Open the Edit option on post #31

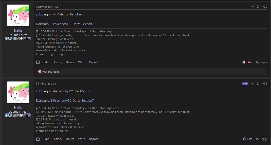pyautogui.click(x=46, y=139)
